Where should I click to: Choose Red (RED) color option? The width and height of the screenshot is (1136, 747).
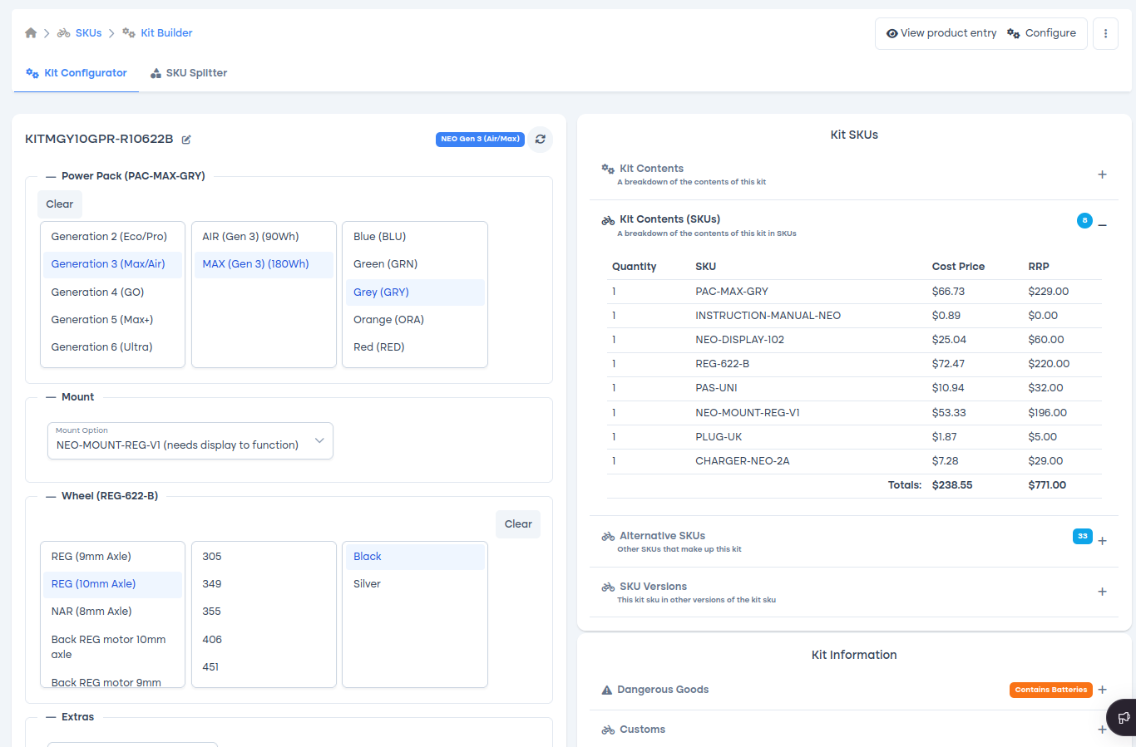click(415, 347)
